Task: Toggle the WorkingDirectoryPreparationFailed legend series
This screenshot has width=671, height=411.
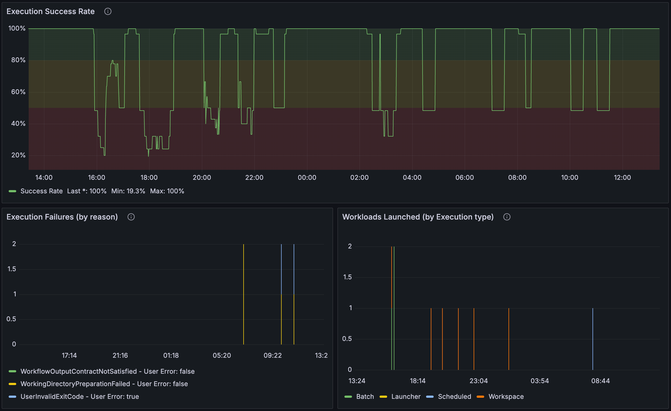Action: point(104,384)
